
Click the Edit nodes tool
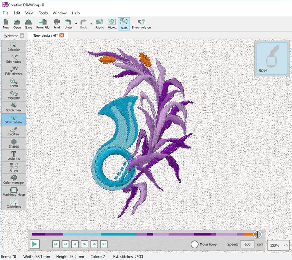[14, 59]
